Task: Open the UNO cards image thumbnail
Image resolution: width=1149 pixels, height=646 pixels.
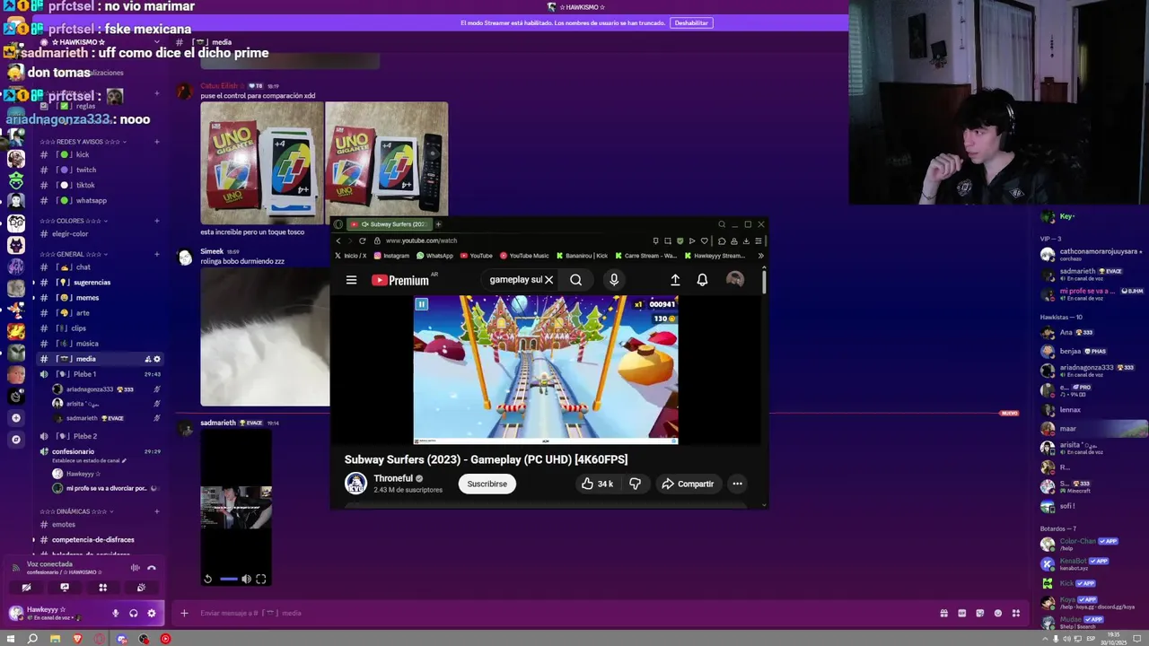Action: click(262, 162)
